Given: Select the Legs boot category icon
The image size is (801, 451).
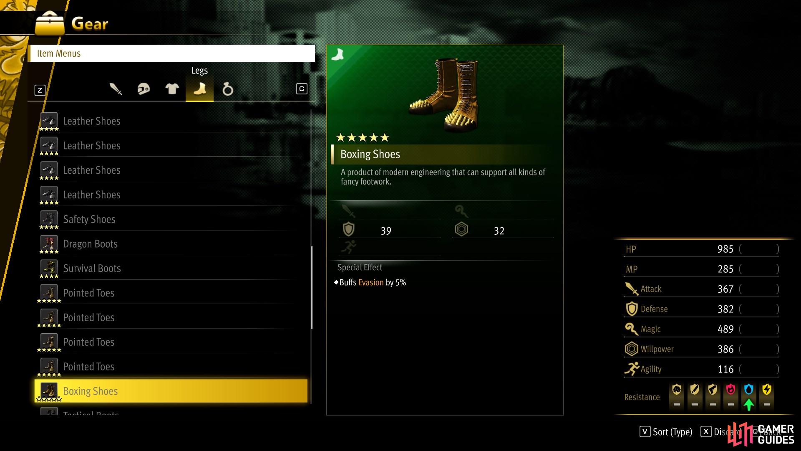Looking at the screenshot, I should tap(199, 89).
